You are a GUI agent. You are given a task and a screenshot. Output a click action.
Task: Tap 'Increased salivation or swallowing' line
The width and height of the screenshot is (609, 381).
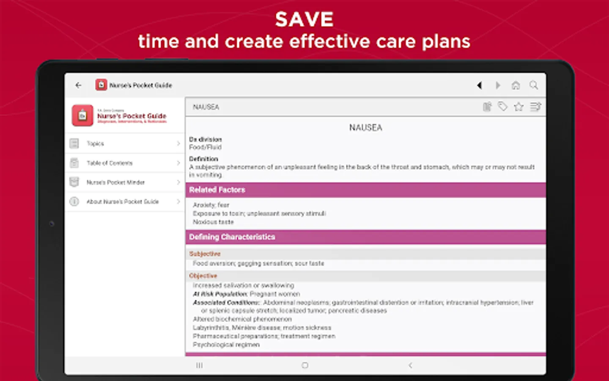point(243,285)
